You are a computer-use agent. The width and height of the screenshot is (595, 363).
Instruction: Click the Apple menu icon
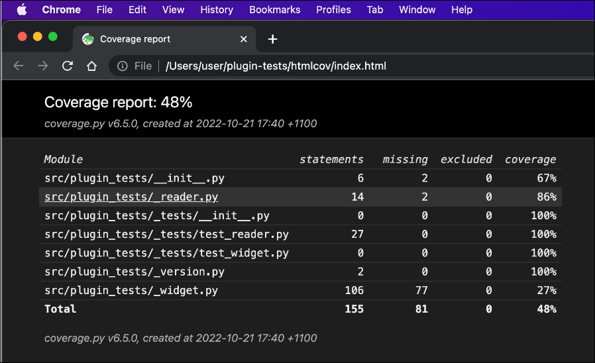click(22, 10)
